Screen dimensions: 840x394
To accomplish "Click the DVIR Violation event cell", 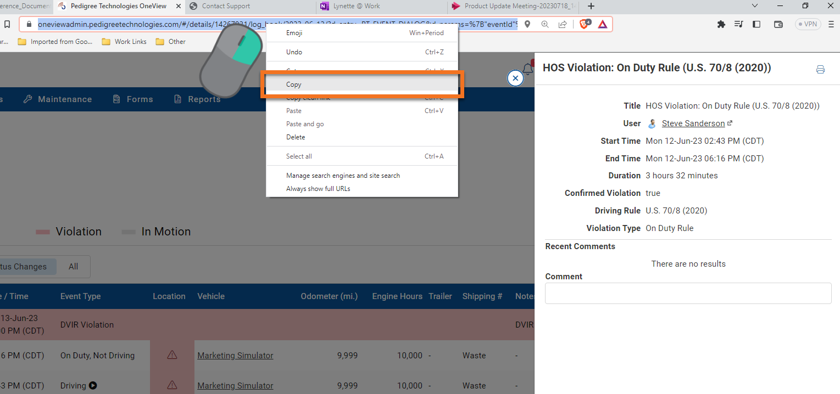I will (87, 325).
